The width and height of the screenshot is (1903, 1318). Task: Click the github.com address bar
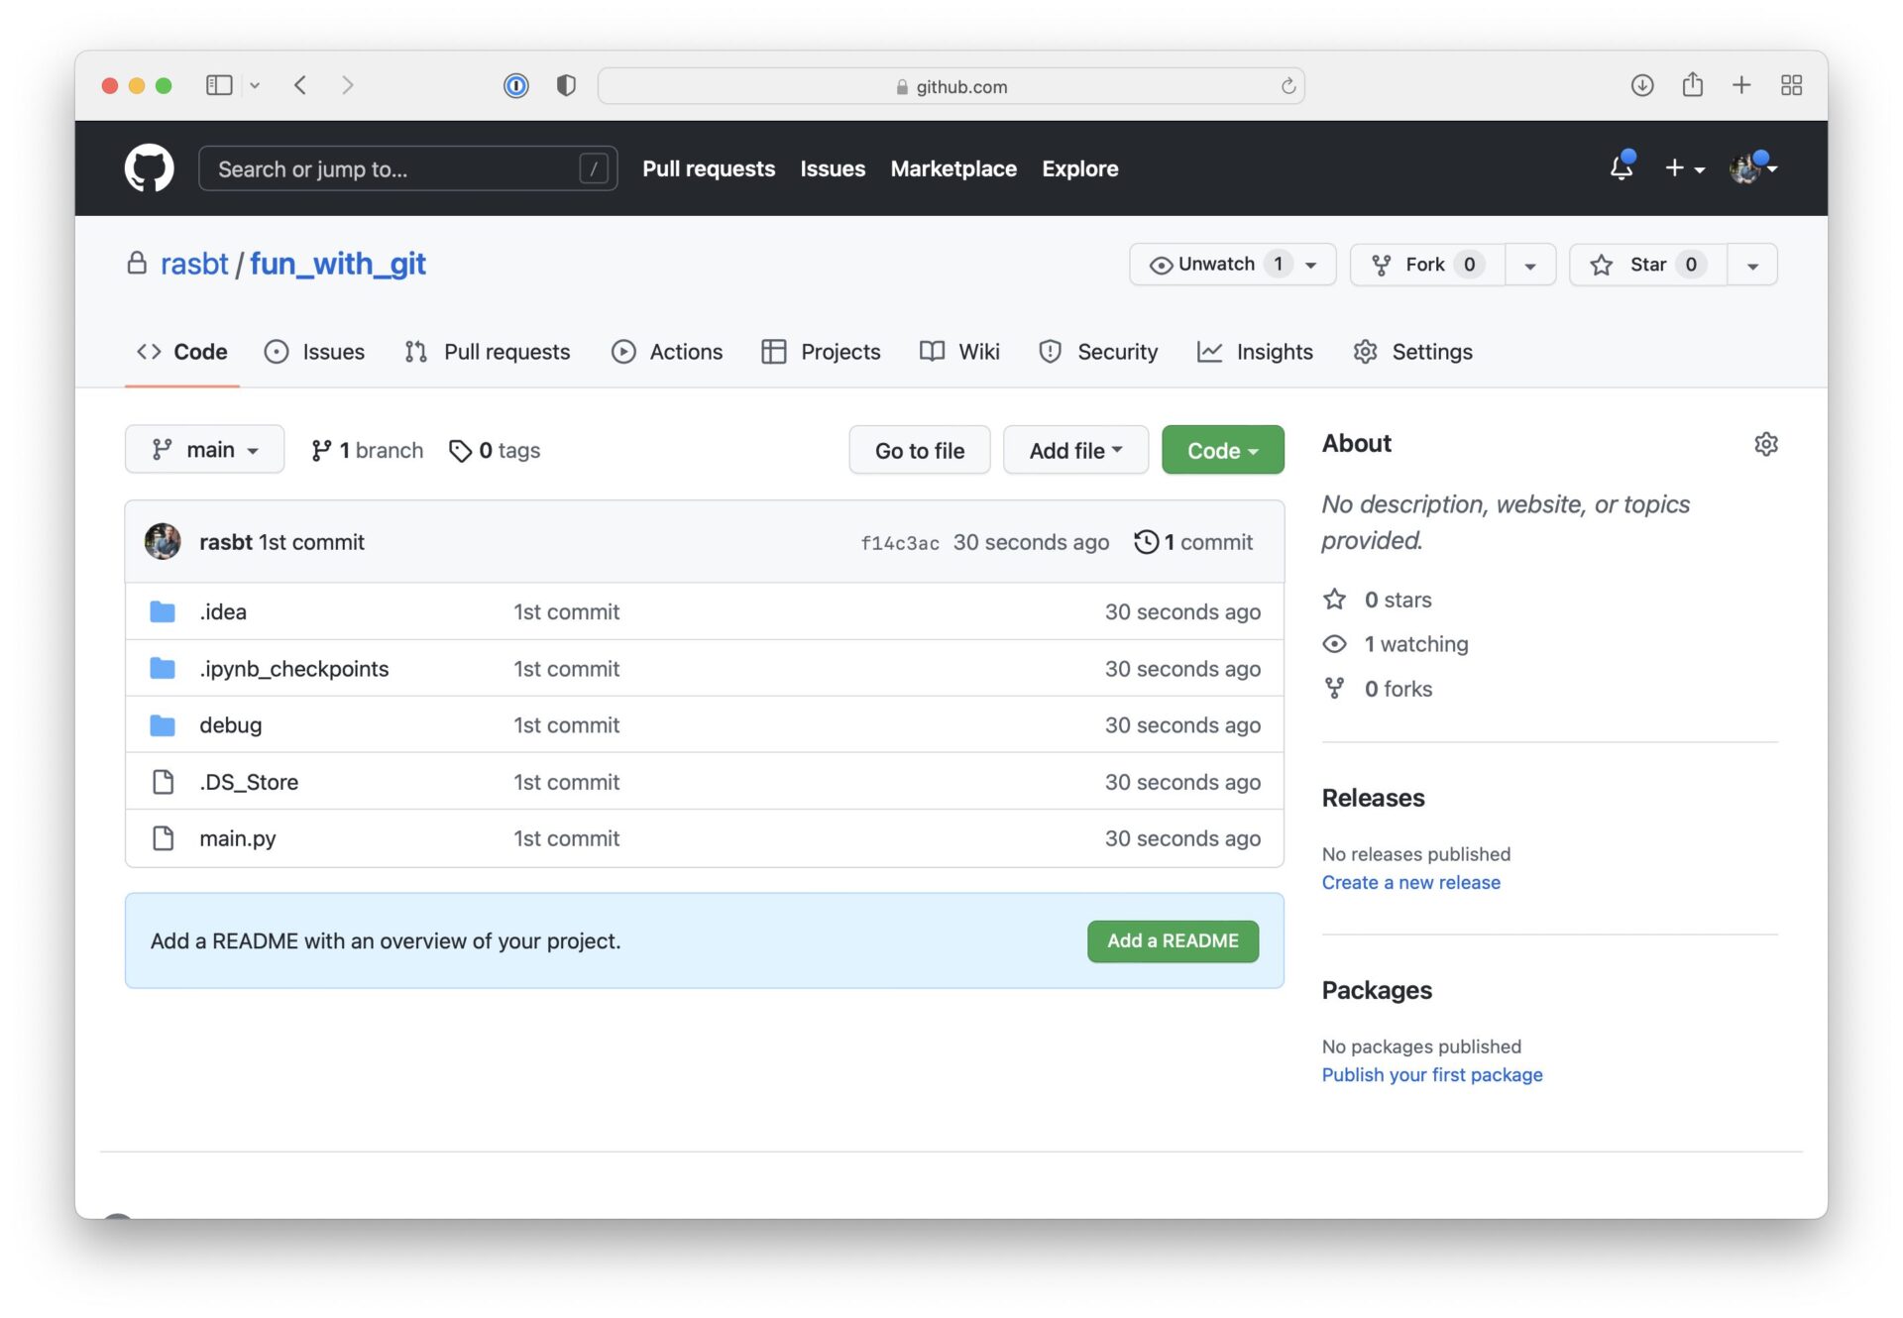pos(951,86)
